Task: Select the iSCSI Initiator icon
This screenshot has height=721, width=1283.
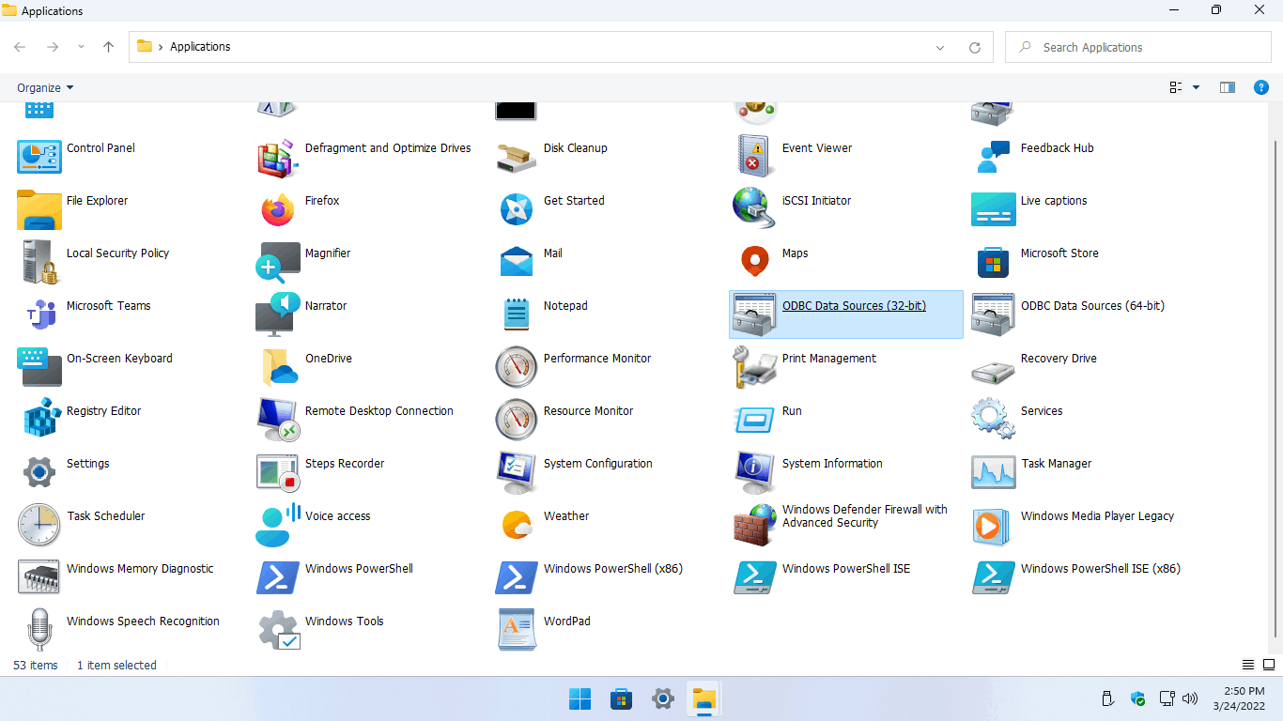Action: 755,209
